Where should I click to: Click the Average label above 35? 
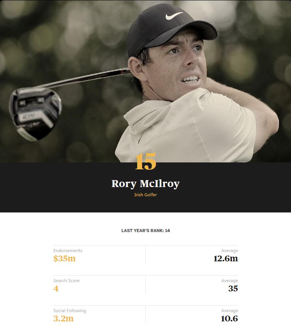[x=229, y=281]
